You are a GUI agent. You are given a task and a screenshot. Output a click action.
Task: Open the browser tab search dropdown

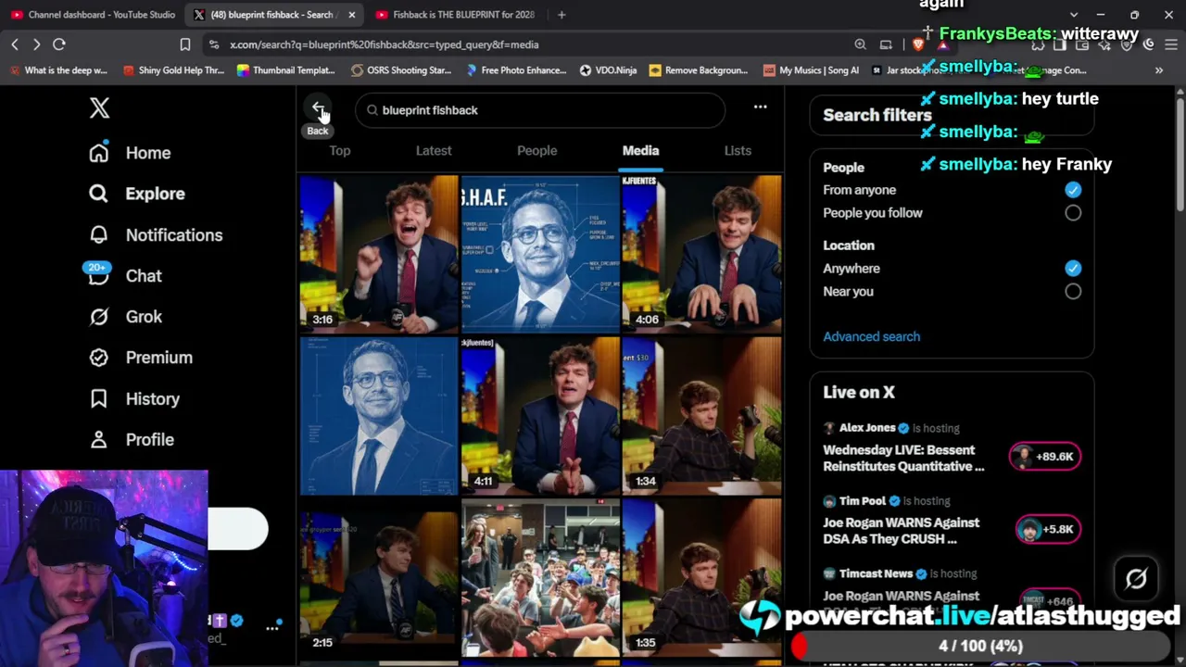click(1074, 15)
